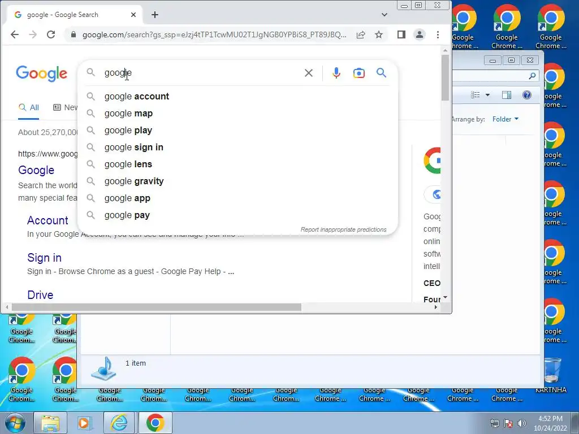Open the Sign in sitelink
The width and height of the screenshot is (579, 434).
click(44, 258)
